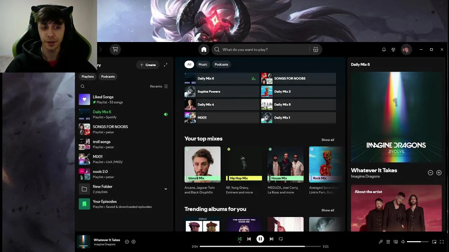Expand Your Library to full view

(166, 65)
